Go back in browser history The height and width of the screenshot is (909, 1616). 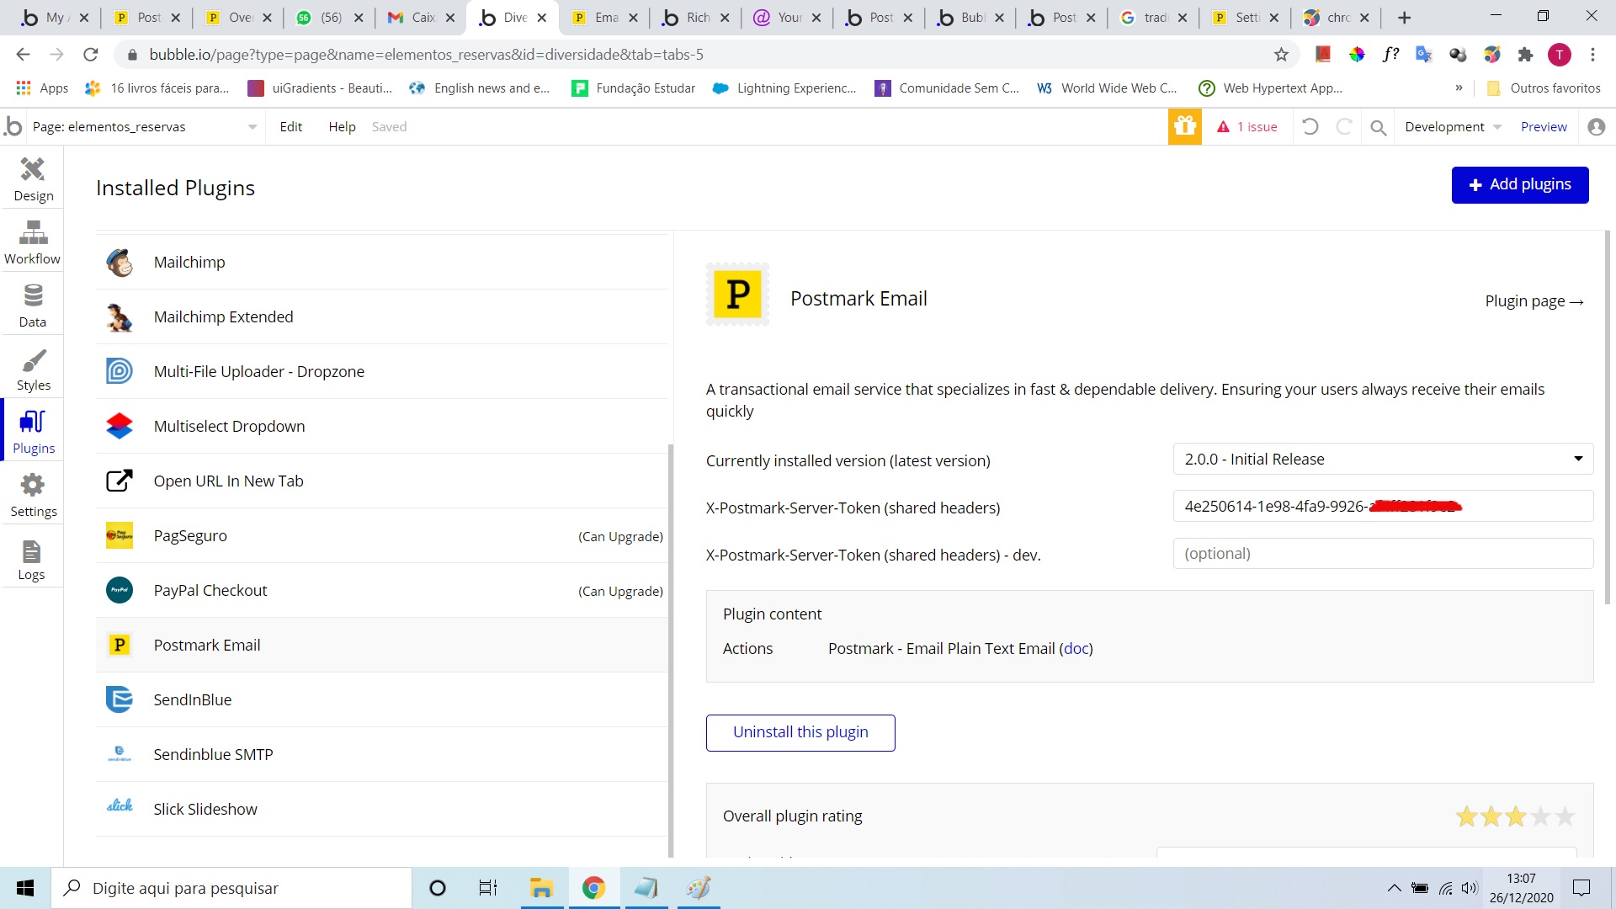click(x=23, y=55)
